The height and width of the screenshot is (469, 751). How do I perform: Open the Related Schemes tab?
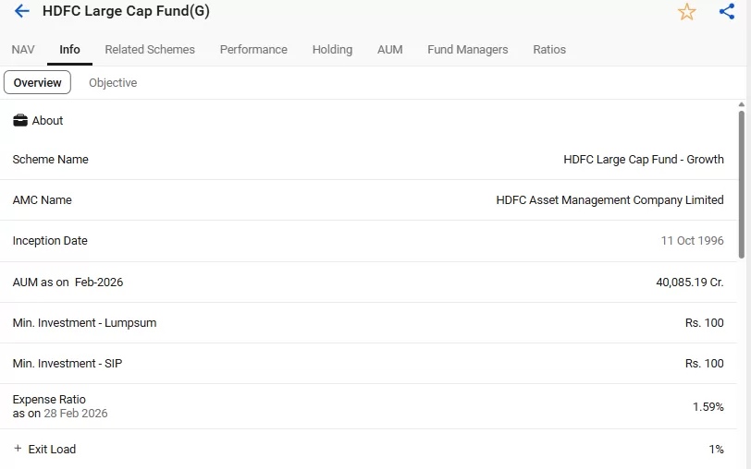(x=150, y=49)
